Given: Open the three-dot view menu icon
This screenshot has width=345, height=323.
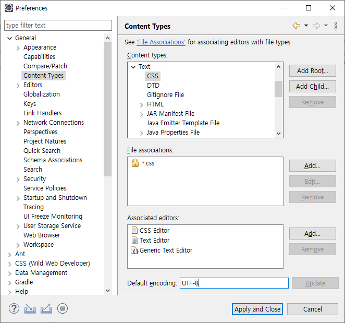Looking at the screenshot, I should coord(336,26).
